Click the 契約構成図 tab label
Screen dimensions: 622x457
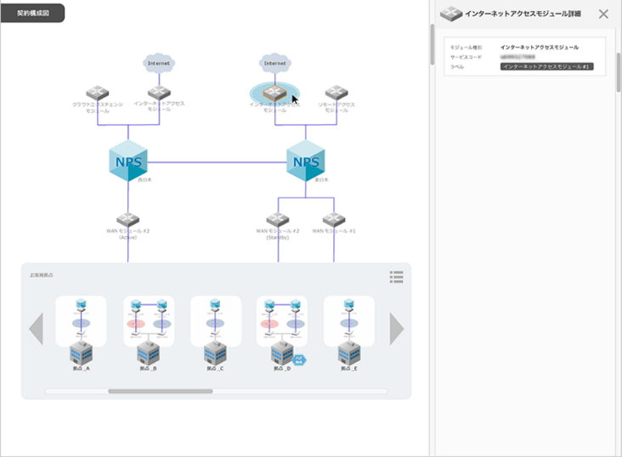(33, 14)
